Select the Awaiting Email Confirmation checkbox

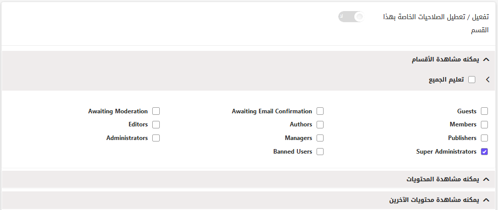point(320,111)
